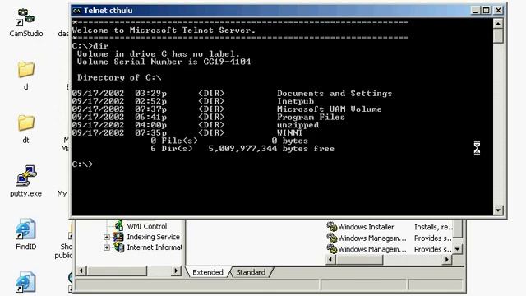Click Telnet window scroll up arrow
This screenshot has height=296, width=526.
(x=498, y=24)
